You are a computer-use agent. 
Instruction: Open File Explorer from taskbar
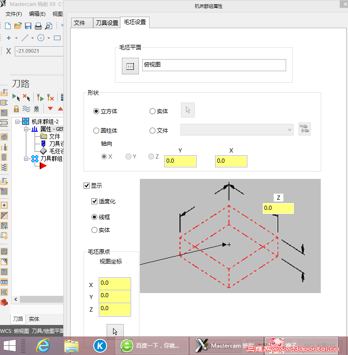point(72,346)
